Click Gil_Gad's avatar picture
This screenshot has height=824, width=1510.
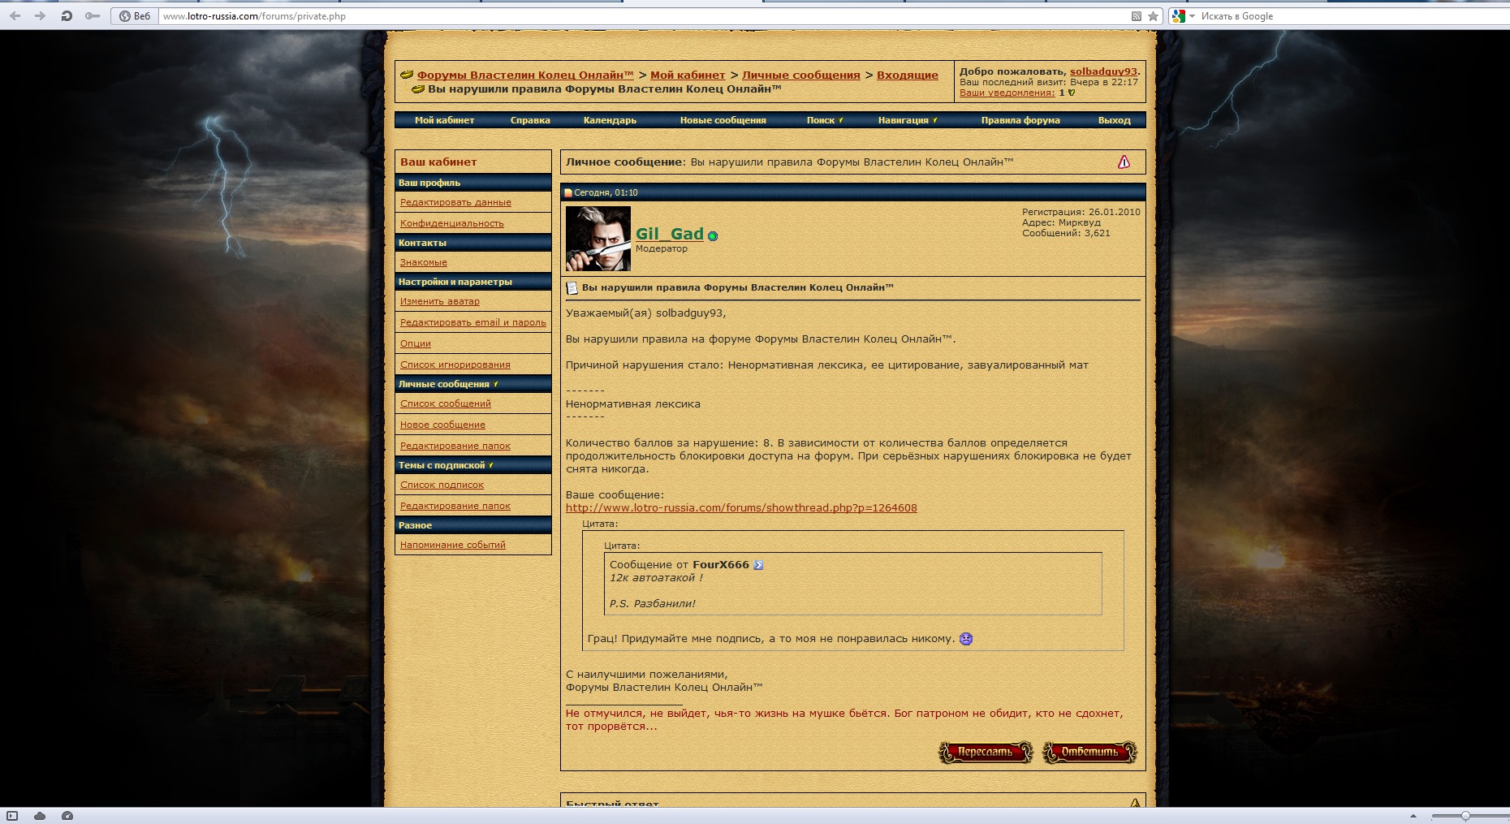(598, 238)
